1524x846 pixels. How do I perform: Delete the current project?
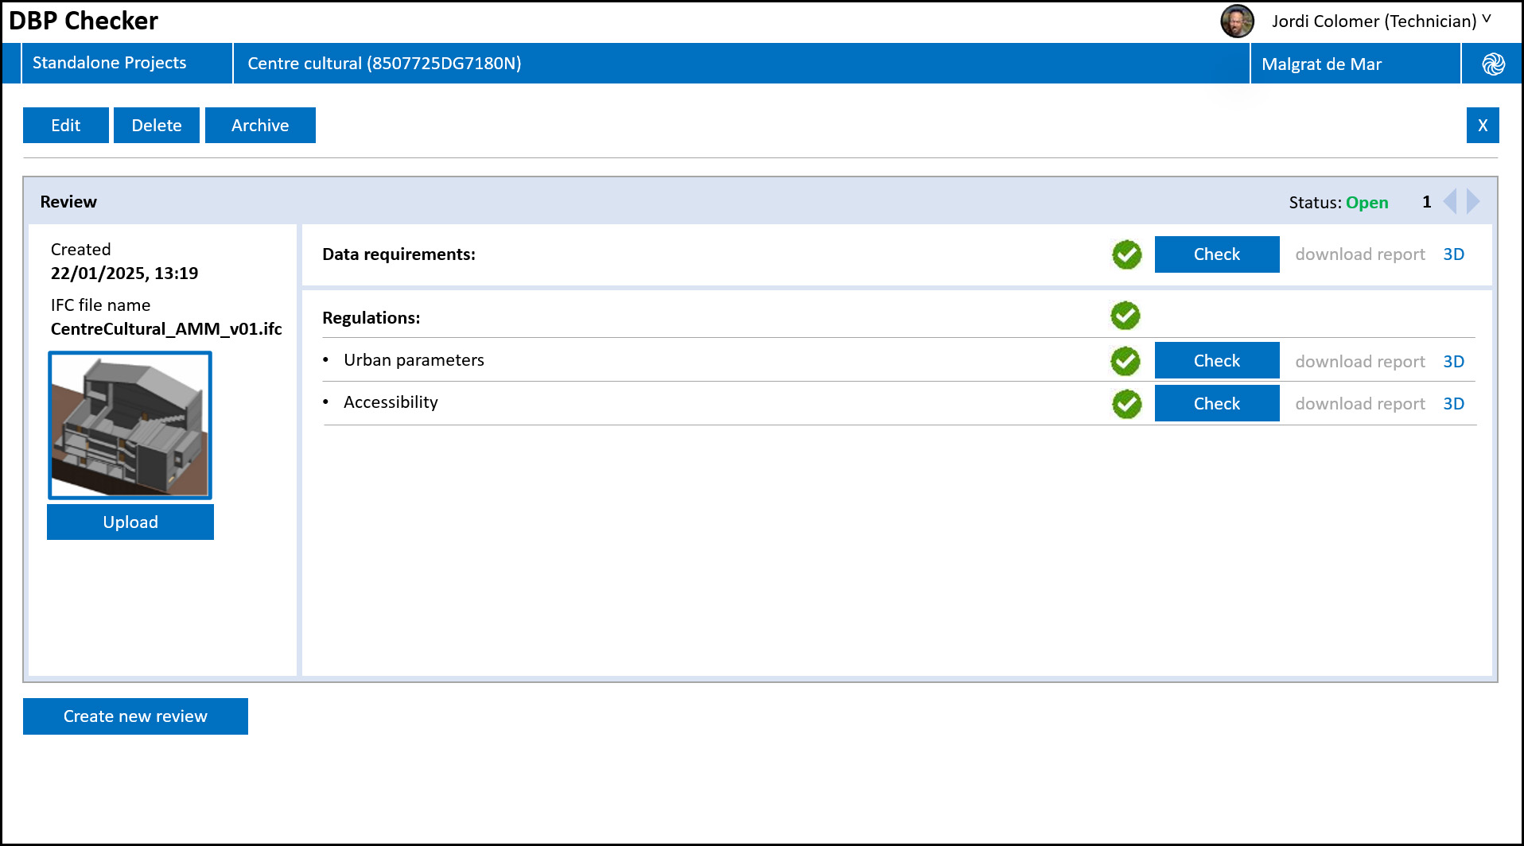coord(157,126)
